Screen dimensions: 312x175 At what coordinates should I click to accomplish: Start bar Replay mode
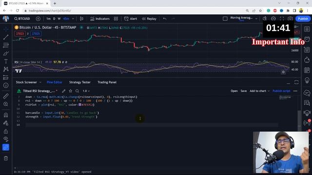tap(149, 18)
